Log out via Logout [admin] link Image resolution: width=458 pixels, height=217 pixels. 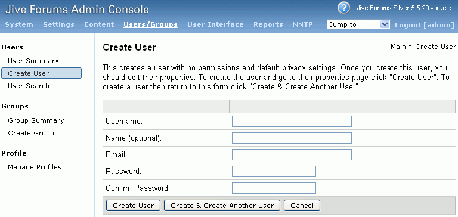pos(425,25)
